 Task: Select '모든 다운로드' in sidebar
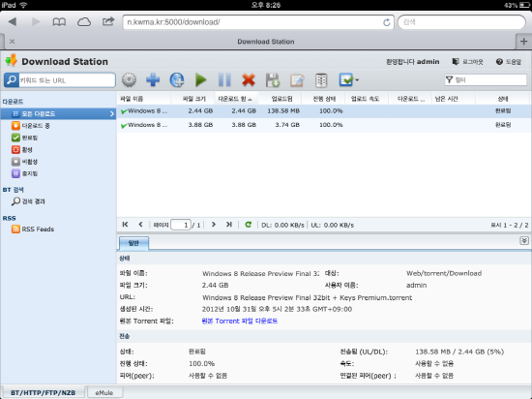point(58,113)
